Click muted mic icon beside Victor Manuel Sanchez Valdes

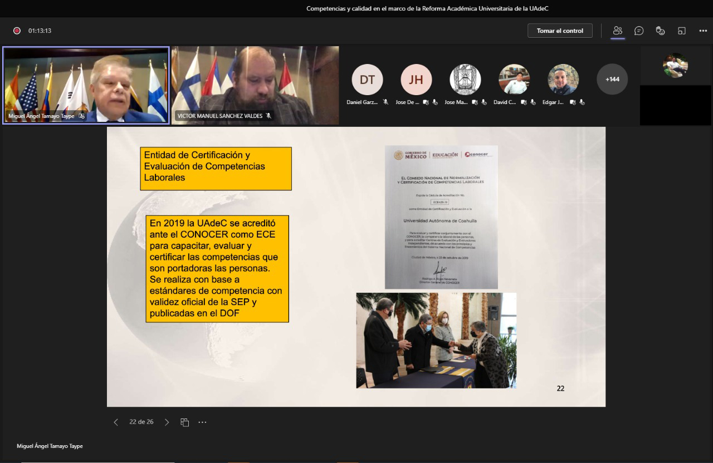[268, 116]
